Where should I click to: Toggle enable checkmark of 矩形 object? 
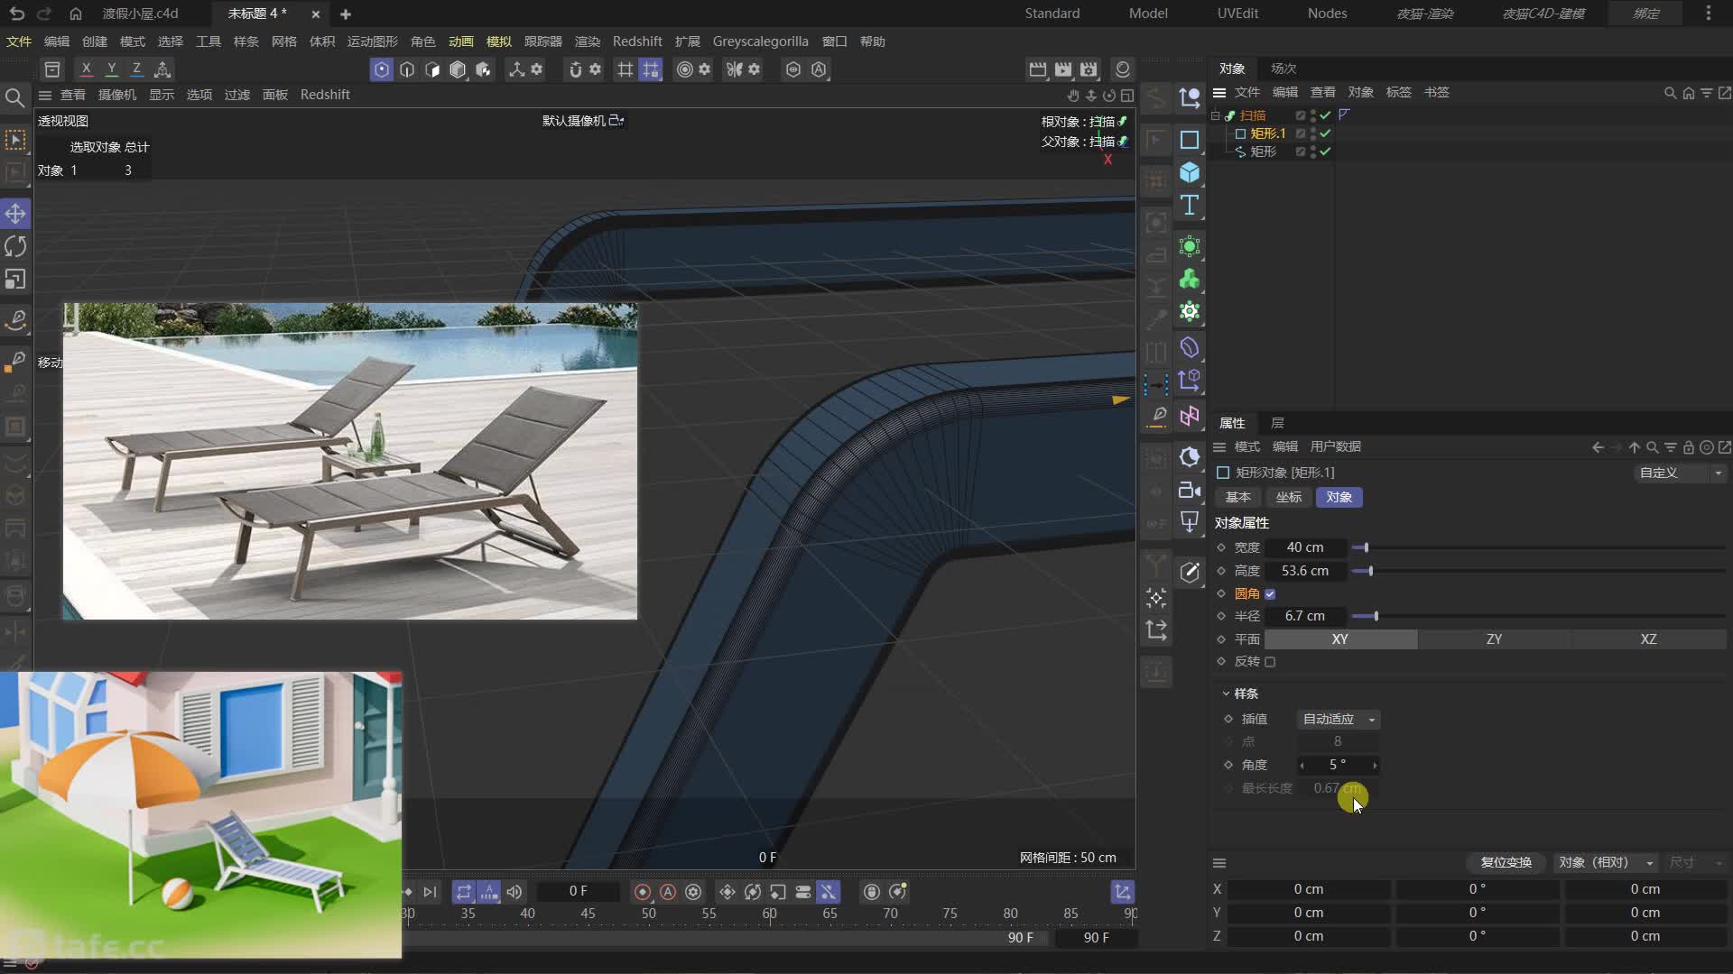tap(1325, 152)
